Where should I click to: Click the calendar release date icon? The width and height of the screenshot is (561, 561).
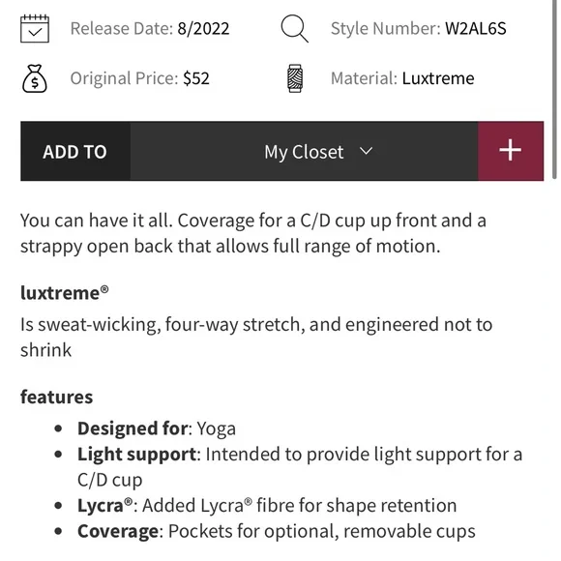(x=35, y=29)
